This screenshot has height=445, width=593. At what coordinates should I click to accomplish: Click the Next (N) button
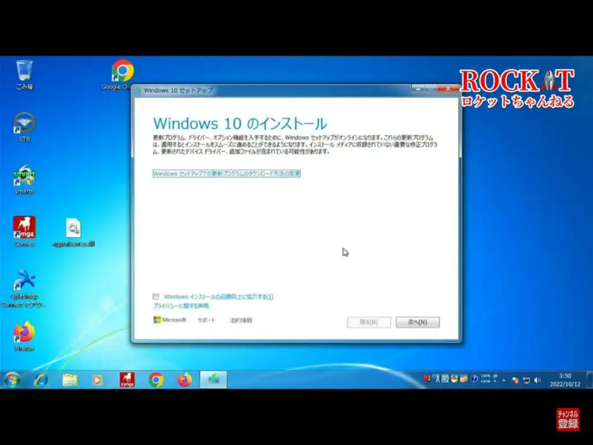418,322
